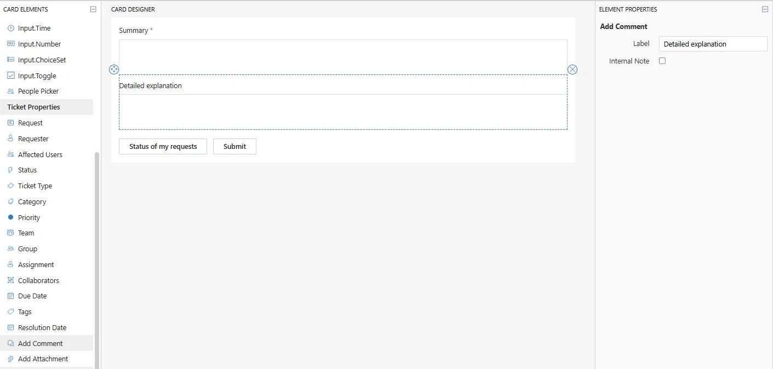Click the Summary field label
The image size is (773, 369).
pos(134,30)
